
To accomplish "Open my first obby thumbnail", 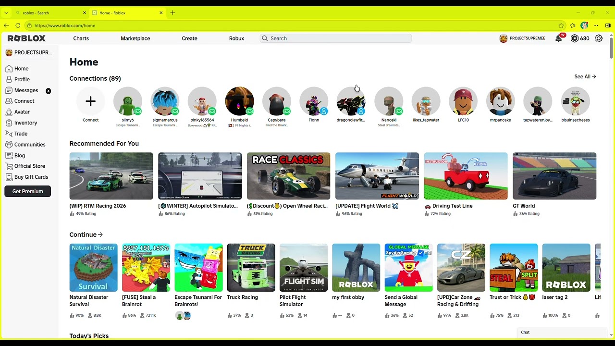I will click(x=356, y=268).
